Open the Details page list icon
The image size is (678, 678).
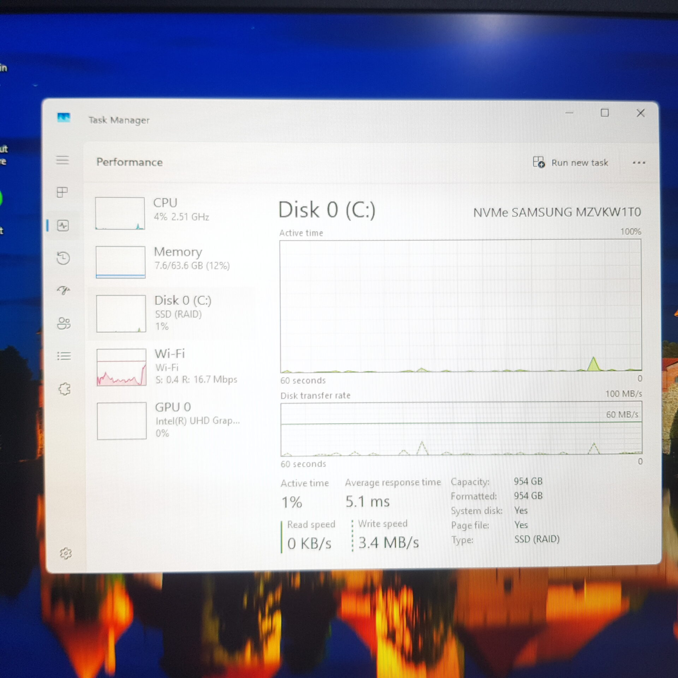[64, 356]
